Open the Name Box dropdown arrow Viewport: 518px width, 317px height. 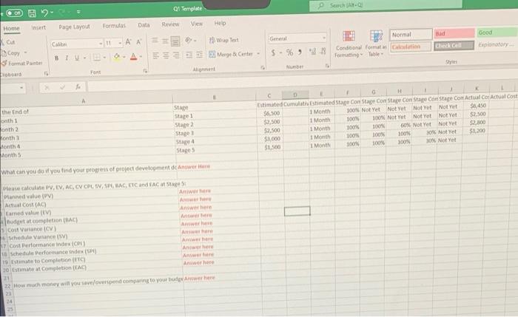(21, 88)
